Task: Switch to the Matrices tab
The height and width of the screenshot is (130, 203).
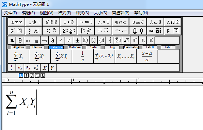Action: pos(75,47)
